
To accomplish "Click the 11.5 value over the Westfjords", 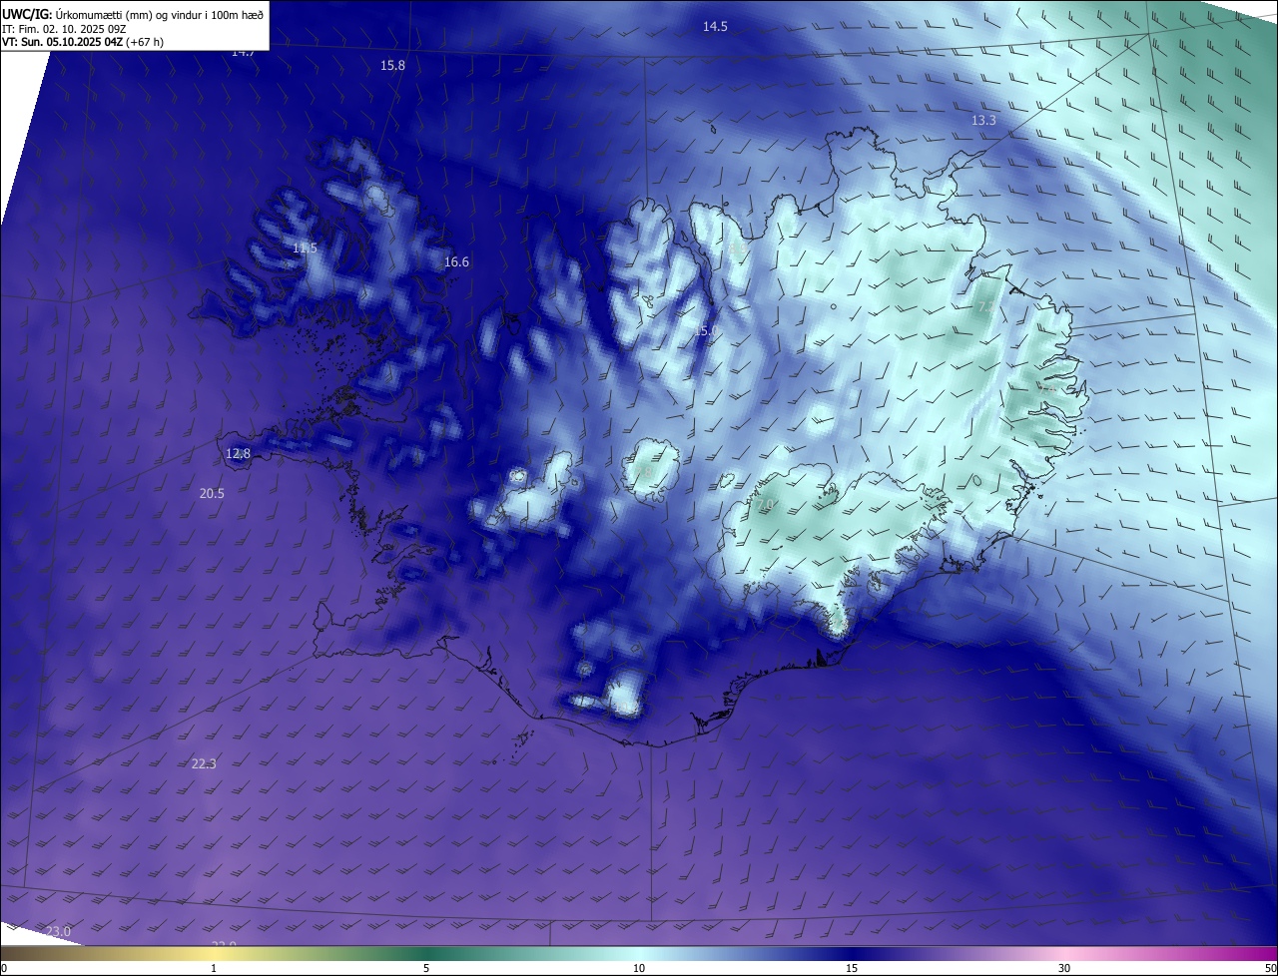I will click(x=305, y=247).
